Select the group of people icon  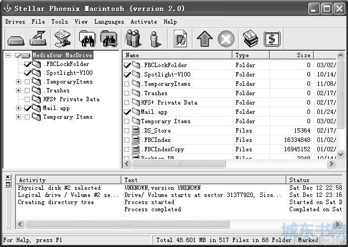133,39
